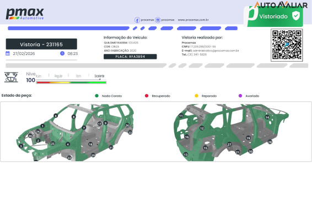
Task: Click the yellow Reparado legend dot
Action: point(196,96)
